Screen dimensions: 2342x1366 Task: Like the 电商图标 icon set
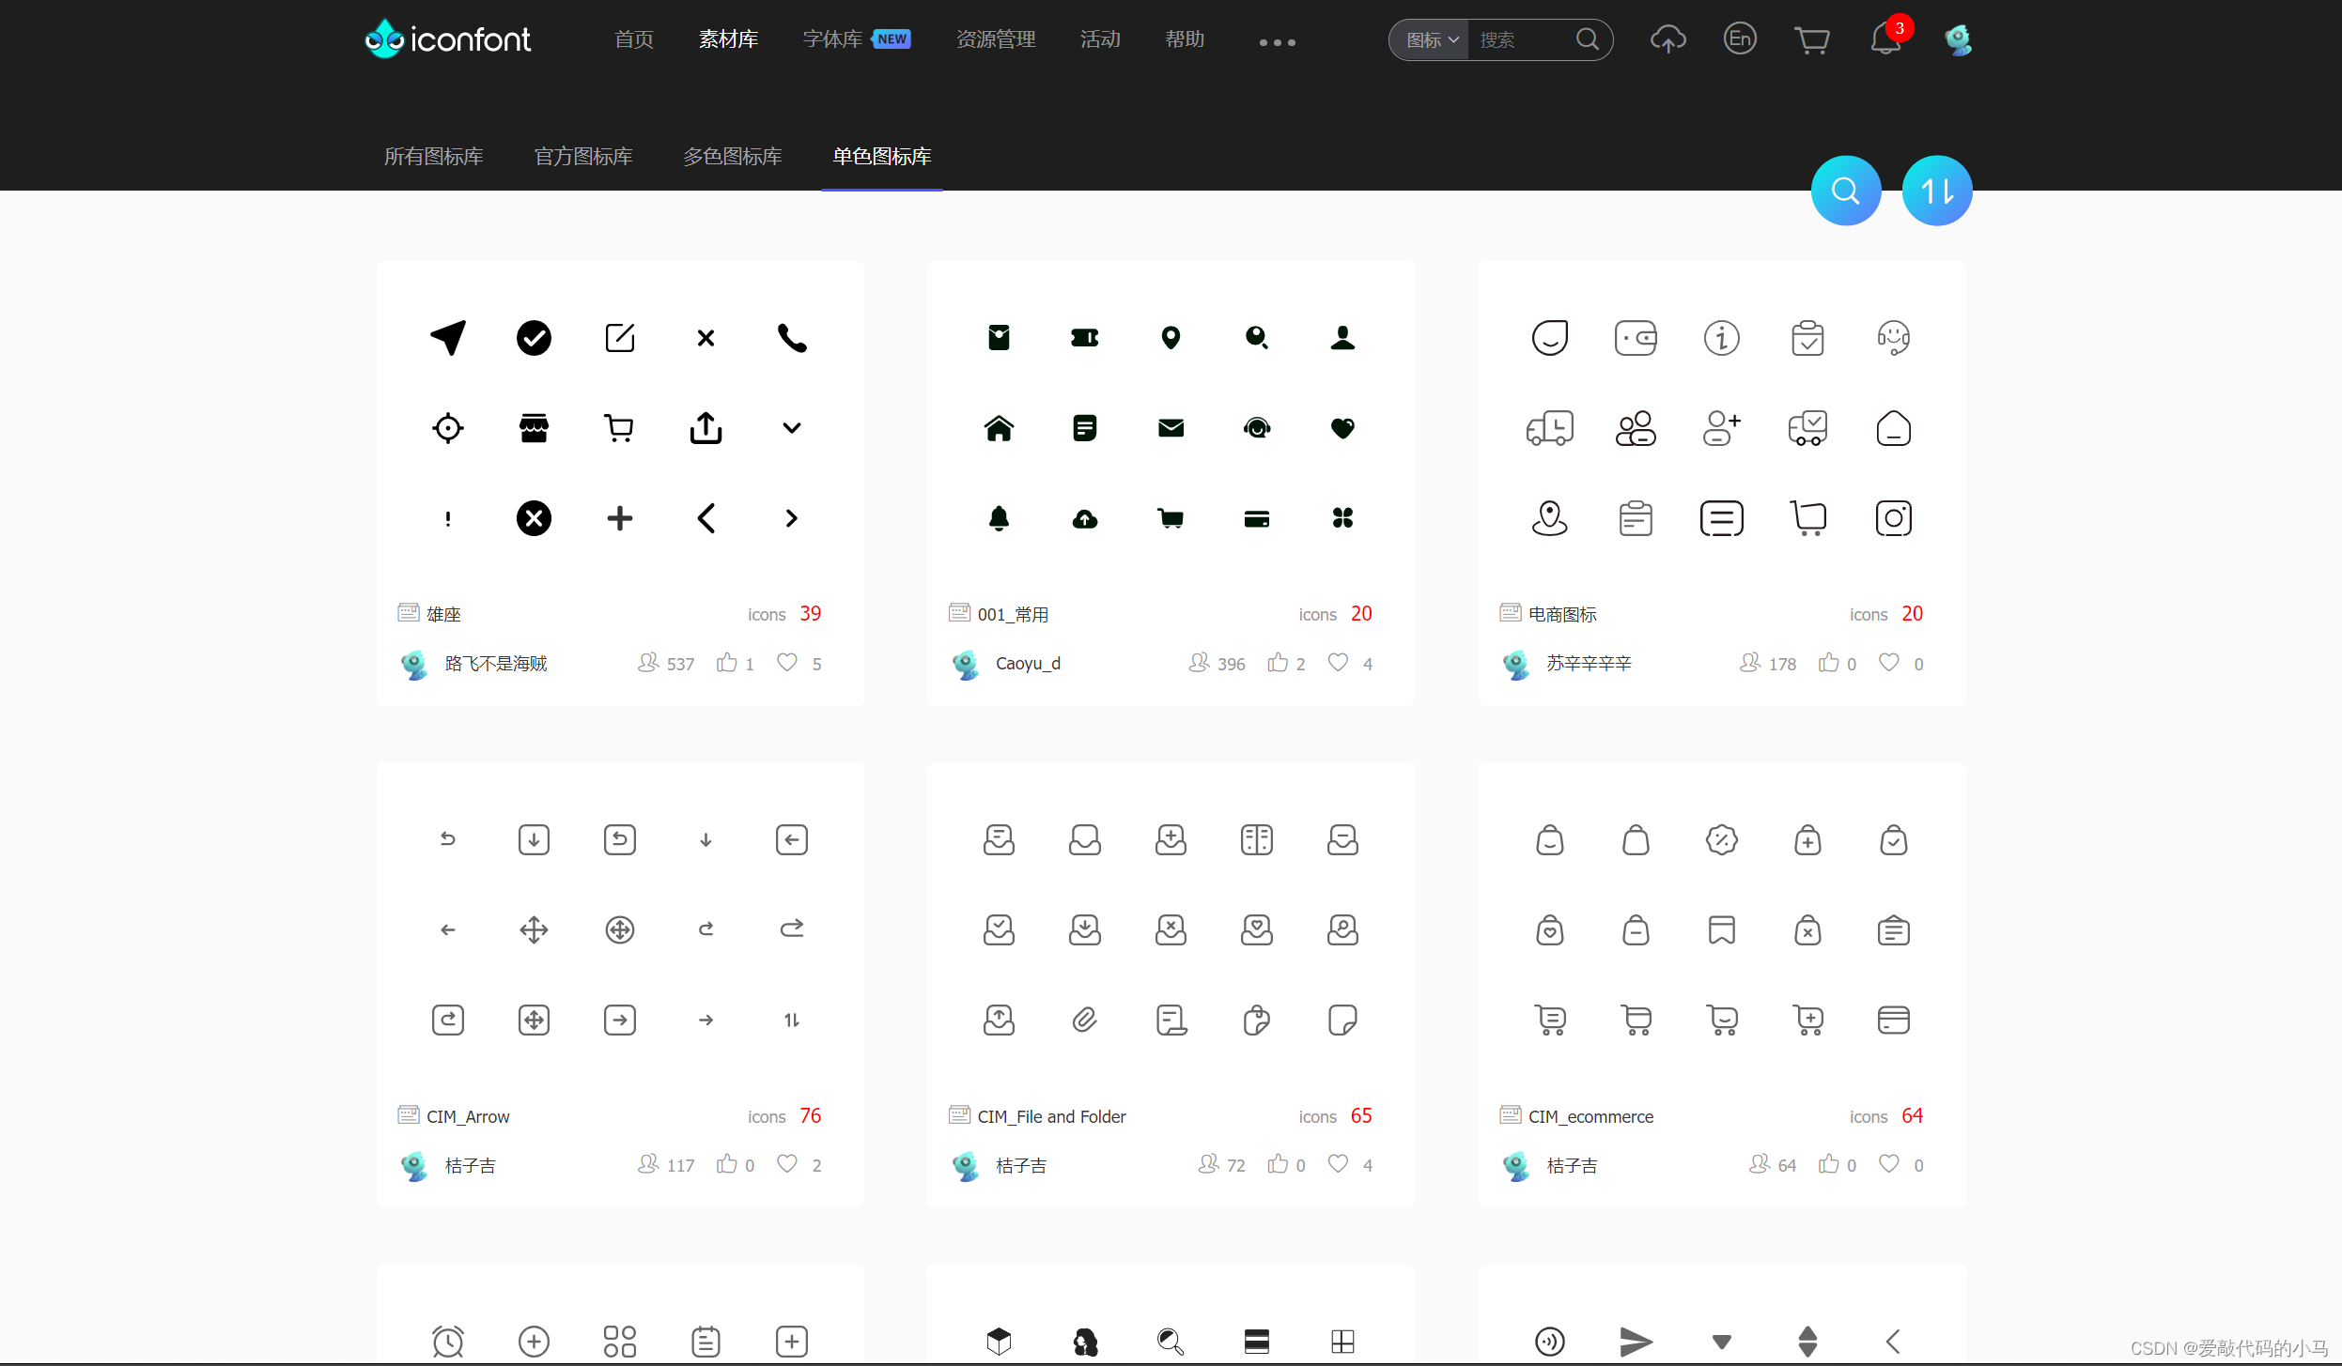pyautogui.click(x=1828, y=663)
